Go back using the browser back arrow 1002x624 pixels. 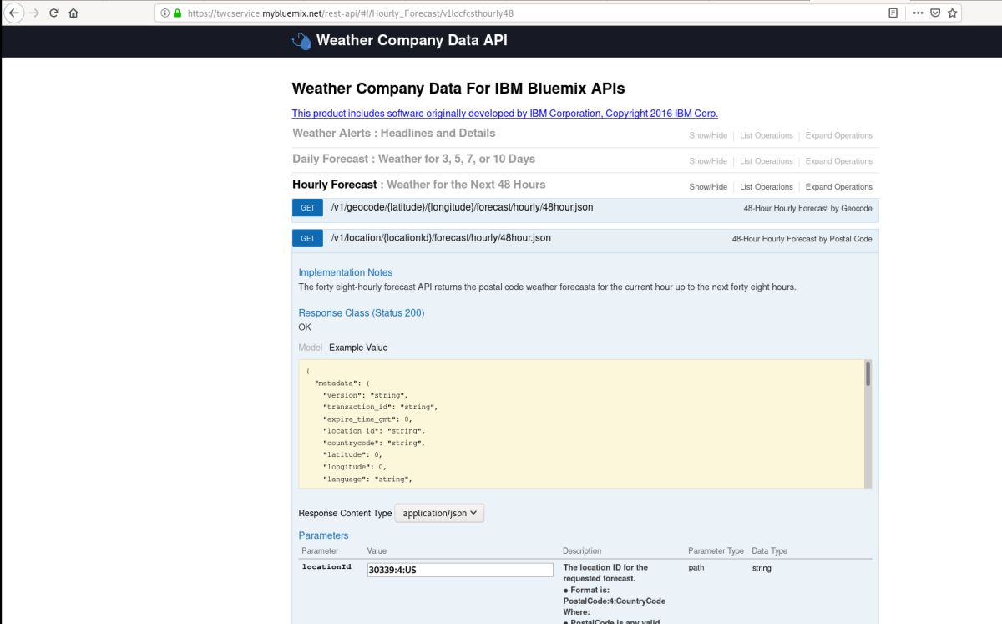13,13
